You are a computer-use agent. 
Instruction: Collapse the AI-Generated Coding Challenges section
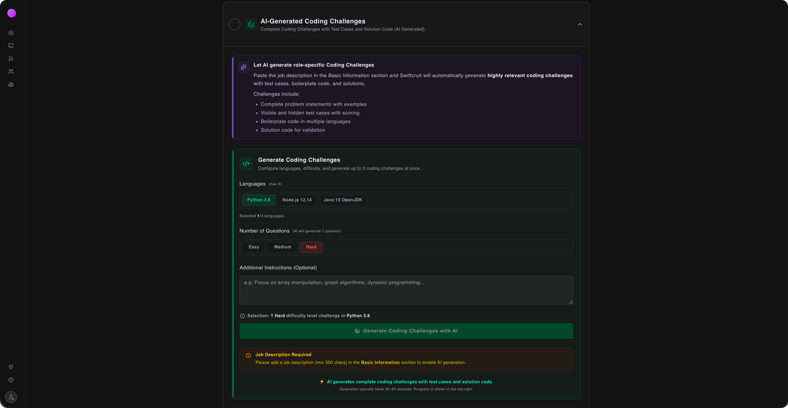580,24
